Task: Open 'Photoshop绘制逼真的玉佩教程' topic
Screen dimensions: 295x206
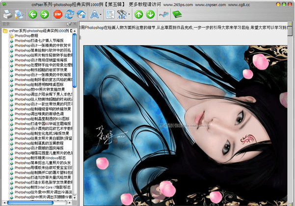Action: click(39, 143)
